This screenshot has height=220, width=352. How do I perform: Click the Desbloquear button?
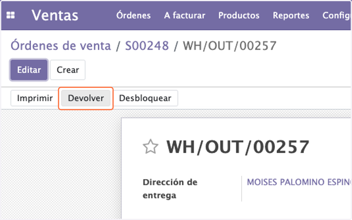point(145,98)
